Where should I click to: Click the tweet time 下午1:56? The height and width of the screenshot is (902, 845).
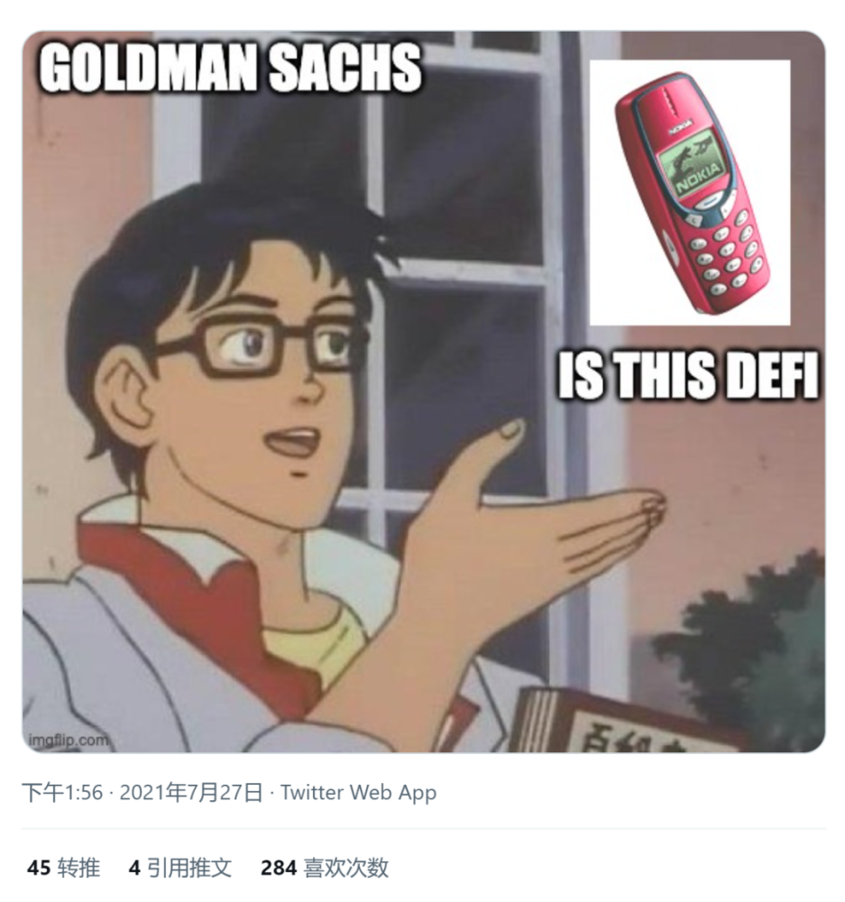(62, 793)
